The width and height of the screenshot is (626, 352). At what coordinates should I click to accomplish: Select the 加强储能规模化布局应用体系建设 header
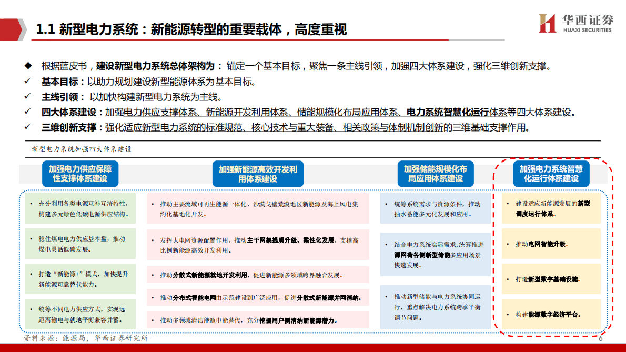pos(436,174)
